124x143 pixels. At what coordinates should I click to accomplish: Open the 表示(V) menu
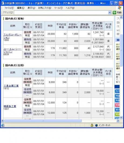pos(31,8)
